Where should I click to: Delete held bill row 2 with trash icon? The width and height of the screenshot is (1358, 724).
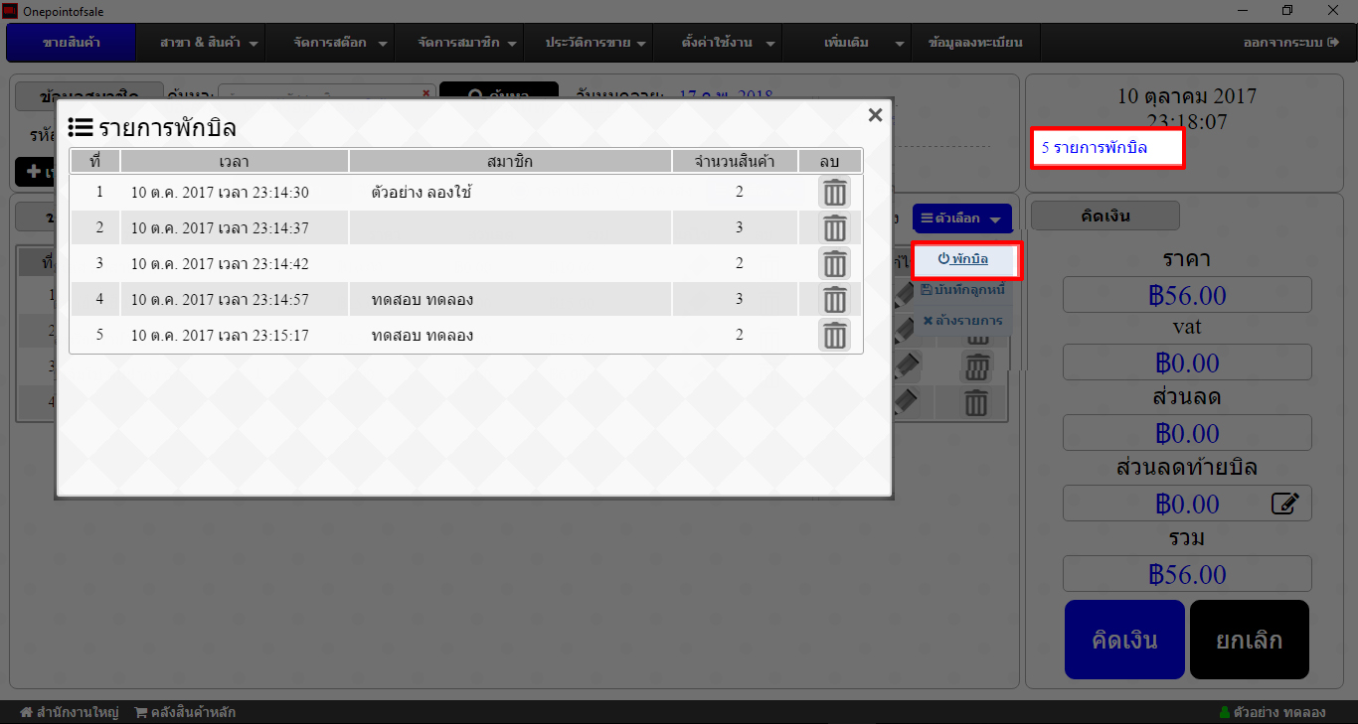click(834, 228)
